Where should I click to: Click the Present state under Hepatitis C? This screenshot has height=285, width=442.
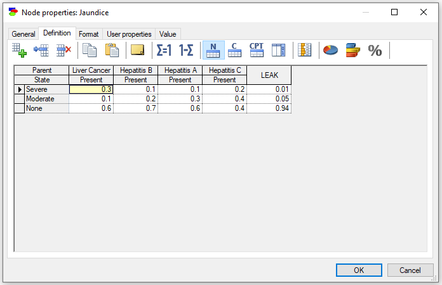225,80
